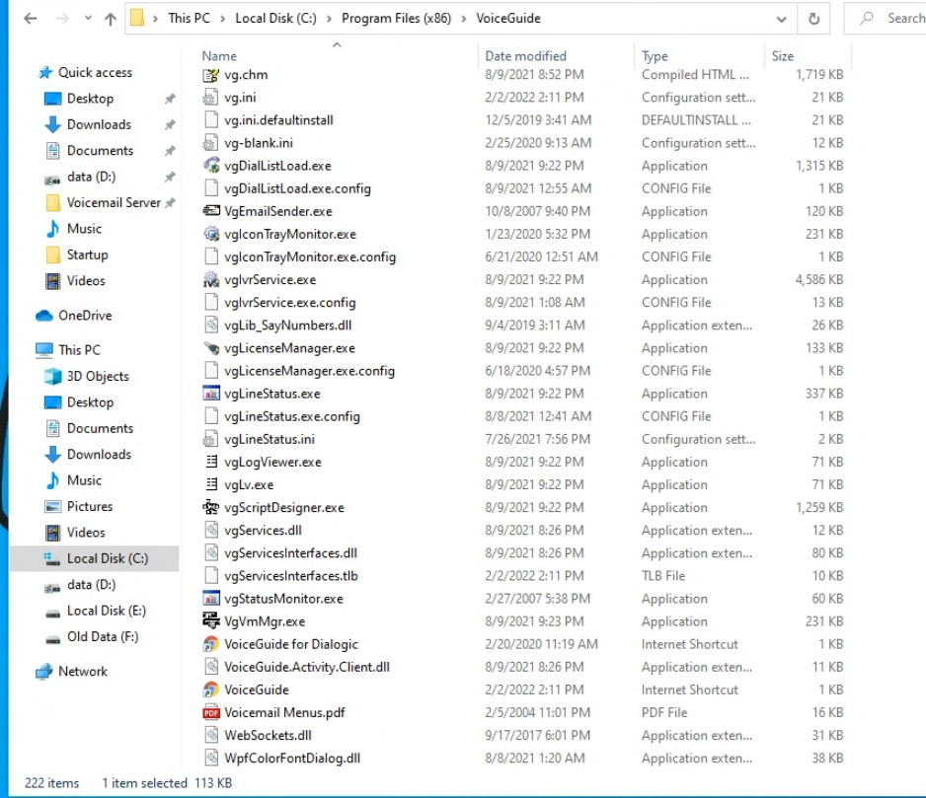The width and height of the screenshot is (926, 798).
Task: Expand the chevron after Program Files (x86) breadcrumb
Action: tap(464, 19)
